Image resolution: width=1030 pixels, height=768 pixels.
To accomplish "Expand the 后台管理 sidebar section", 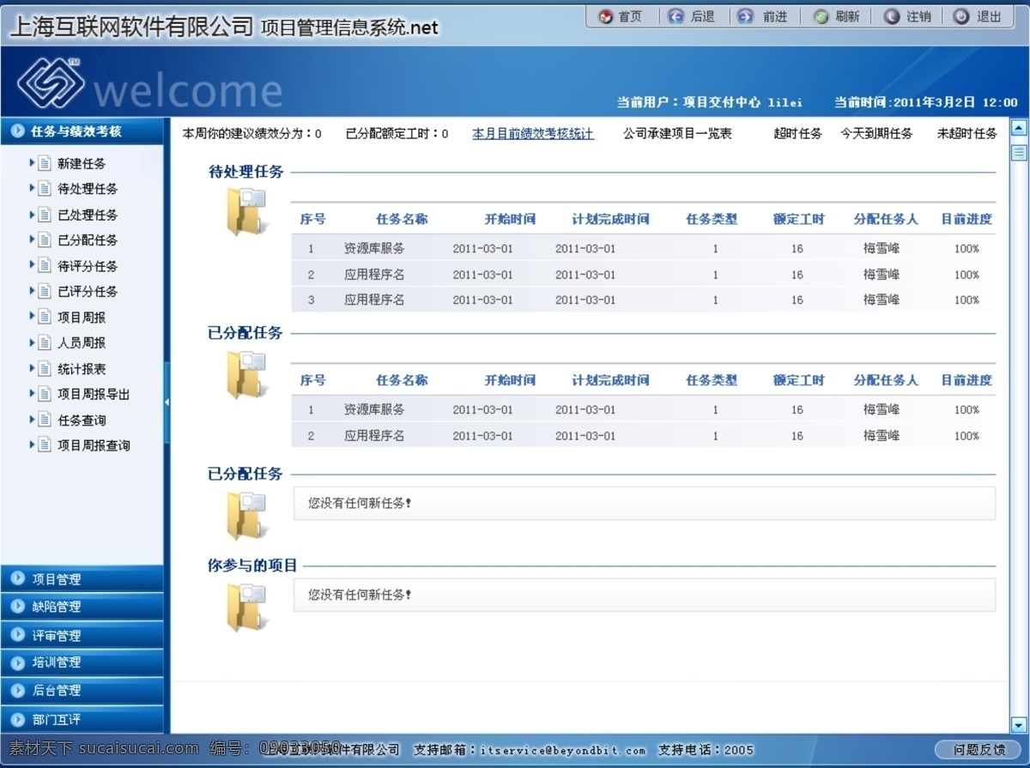I will (x=82, y=691).
